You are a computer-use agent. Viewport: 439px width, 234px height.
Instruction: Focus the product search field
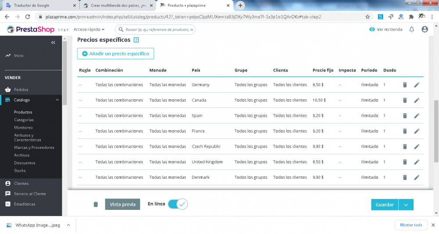click(x=155, y=29)
